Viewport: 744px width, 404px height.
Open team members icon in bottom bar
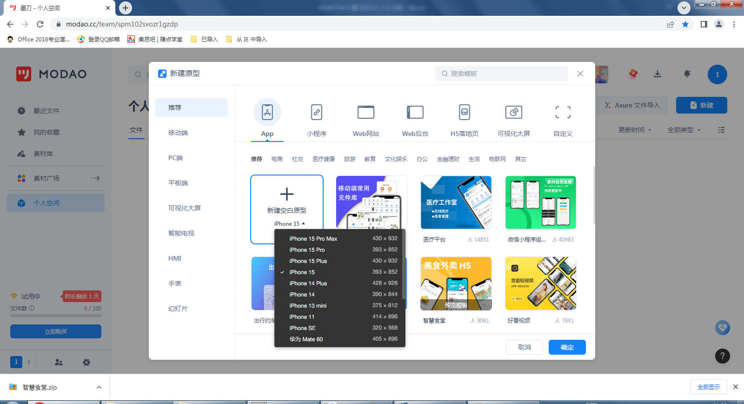(x=59, y=362)
